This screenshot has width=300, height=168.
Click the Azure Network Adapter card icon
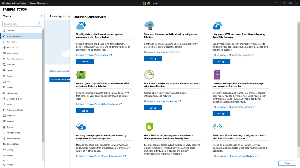coord(81,74)
